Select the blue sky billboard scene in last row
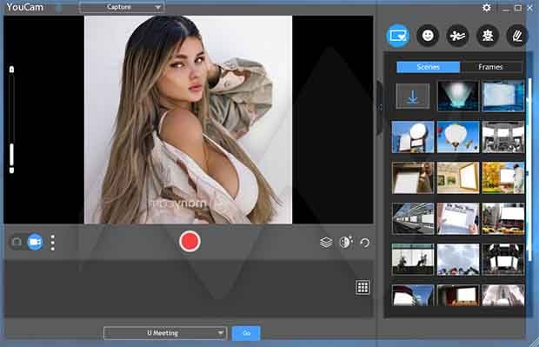 pos(413,295)
